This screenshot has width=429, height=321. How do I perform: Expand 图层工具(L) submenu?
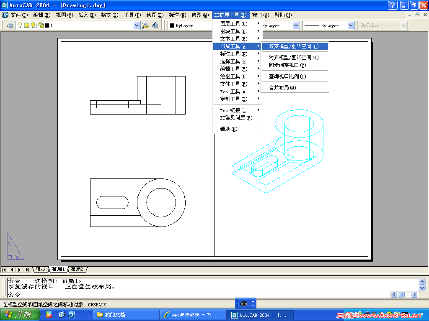click(x=238, y=24)
